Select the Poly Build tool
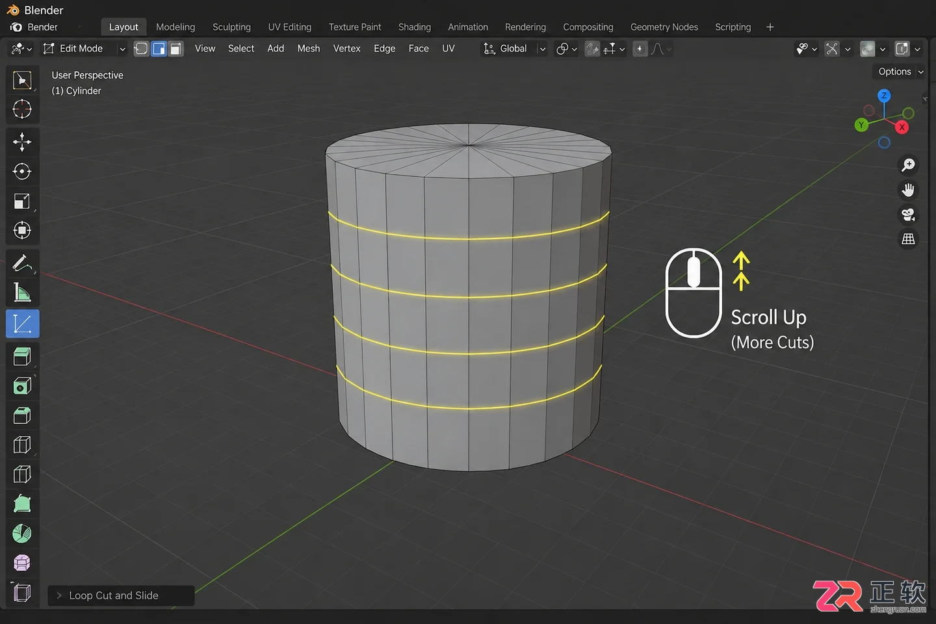 point(22,504)
